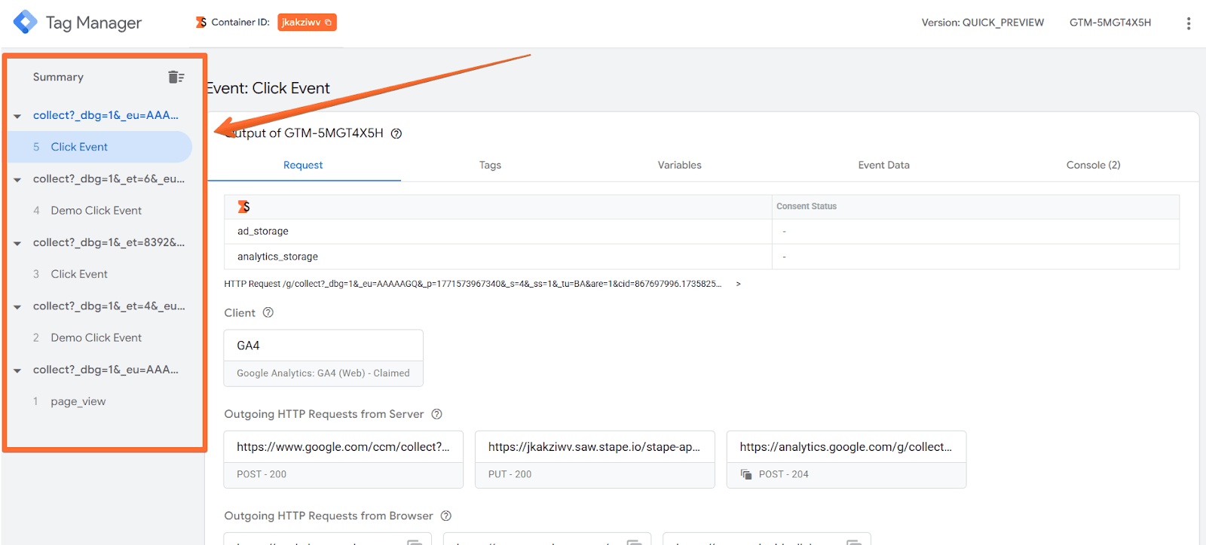Switch to the Console (2) tab
This screenshot has height=545, width=1206.
point(1093,165)
